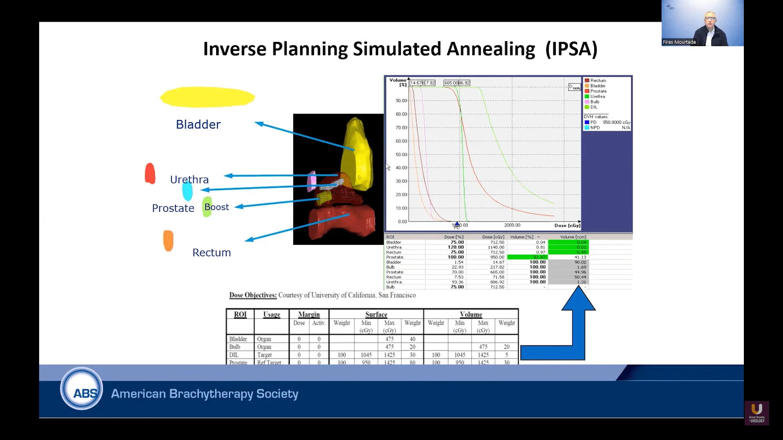
Task: Click the D100% box on the DVH chart
Action: coord(575,87)
